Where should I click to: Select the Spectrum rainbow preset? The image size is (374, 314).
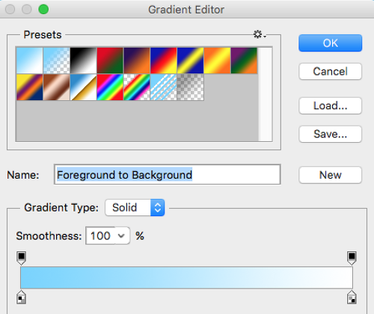click(x=110, y=87)
